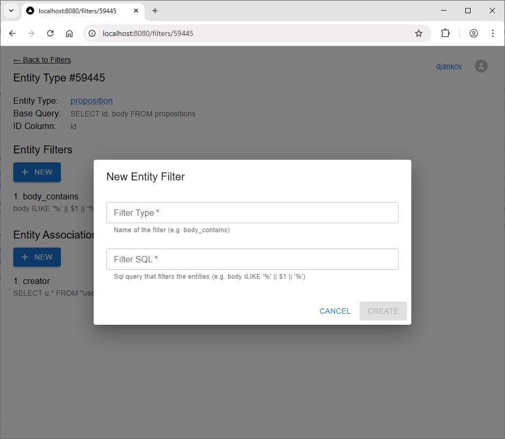Expand the tab search dropdown arrow
Screen dimensions: 505x439
[11, 11]
